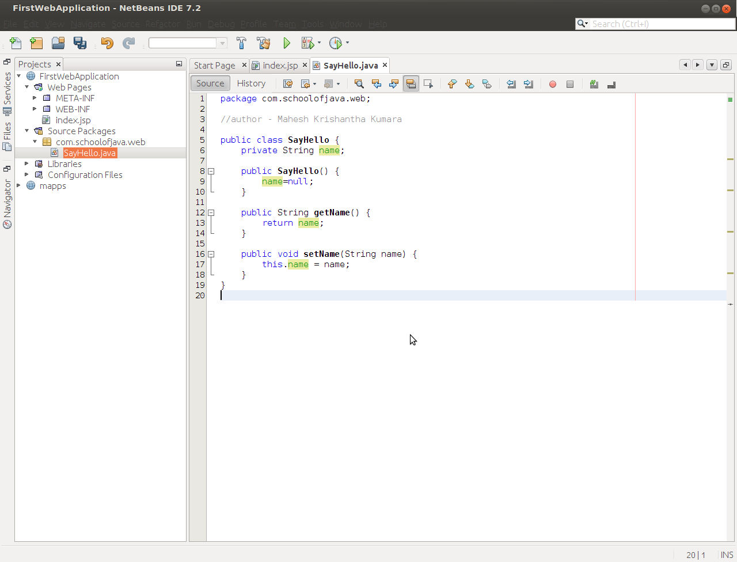The image size is (737, 562).
Task: Collapse the getName method code fold
Action: (x=211, y=212)
